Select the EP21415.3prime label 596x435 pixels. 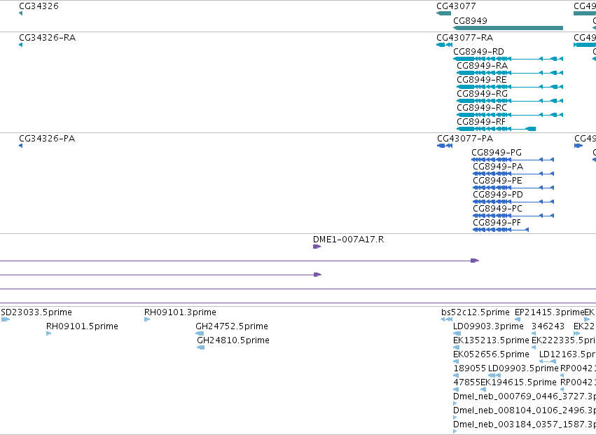coord(549,312)
